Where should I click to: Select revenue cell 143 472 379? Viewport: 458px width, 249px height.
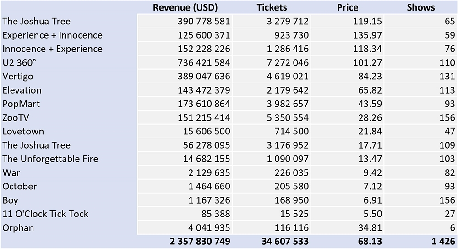(x=185, y=90)
